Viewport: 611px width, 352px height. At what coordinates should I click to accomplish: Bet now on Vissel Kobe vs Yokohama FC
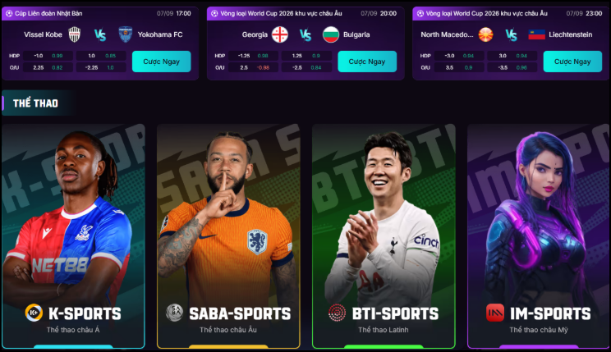pyautogui.click(x=161, y=62)
